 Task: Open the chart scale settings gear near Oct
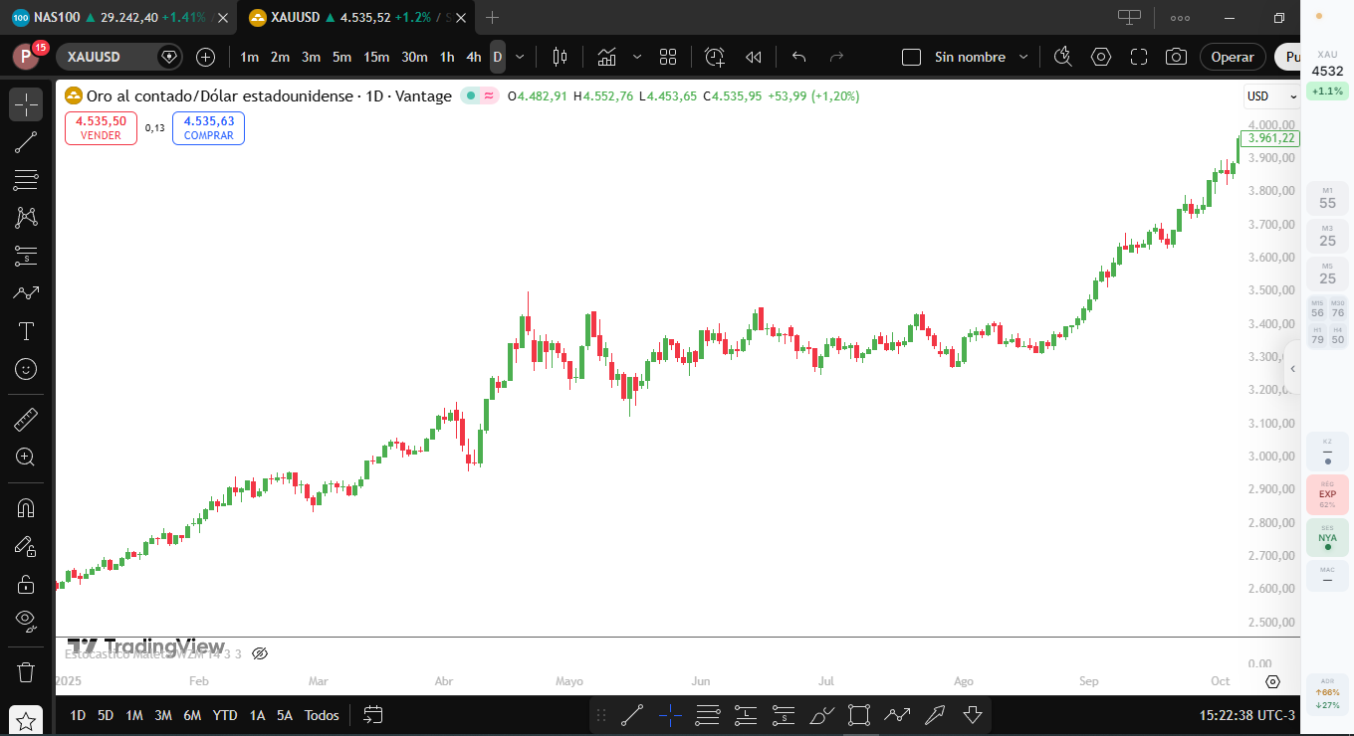pyautogui.click(x=1272, y=681)
